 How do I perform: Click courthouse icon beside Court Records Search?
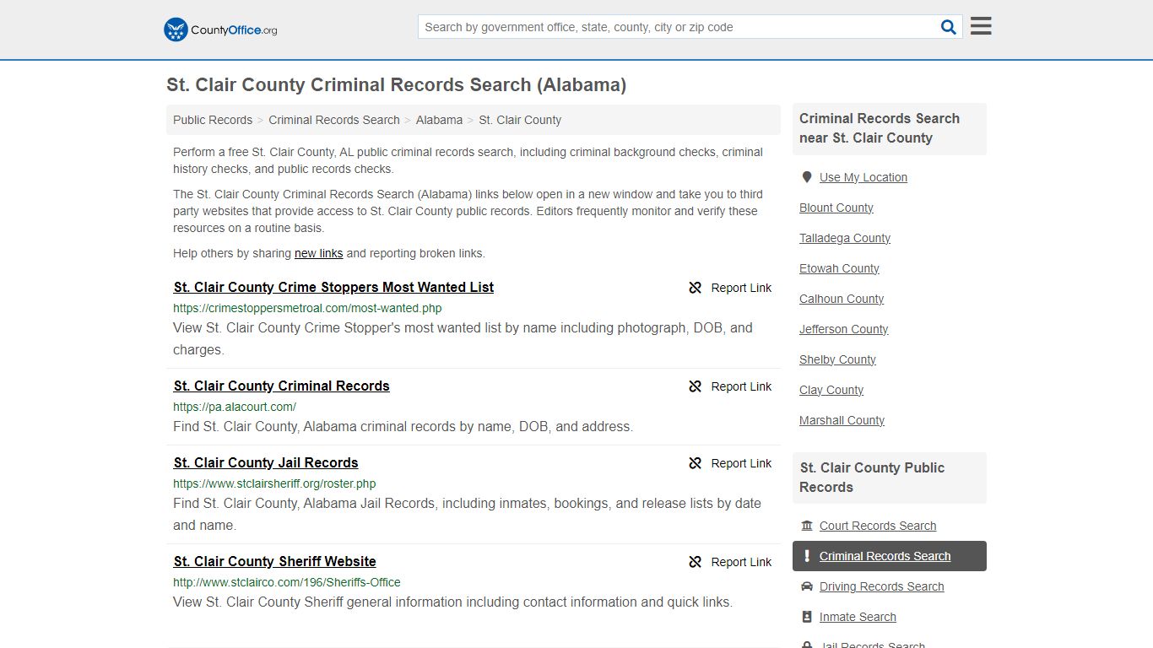[x=807, y=526]
